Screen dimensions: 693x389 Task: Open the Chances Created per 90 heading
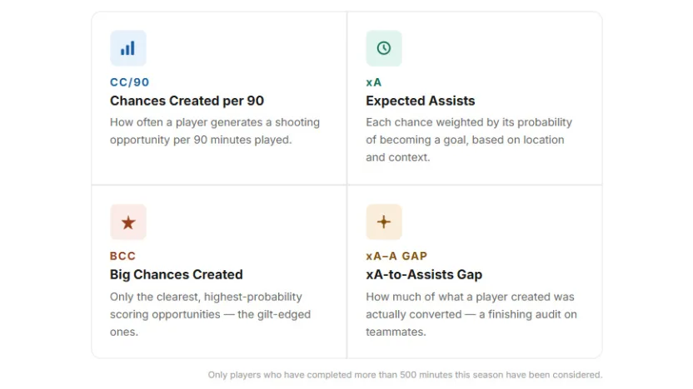187,101
